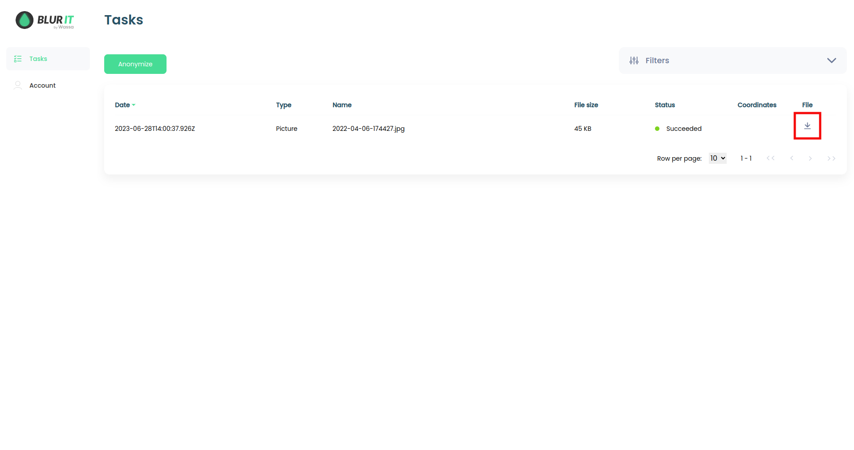Screen dimensions: 854x450
Task: Expand the Filters panel chevron
Action: pos(831,61)
